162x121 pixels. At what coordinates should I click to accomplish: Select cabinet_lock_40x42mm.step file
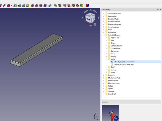[x=123, y=65]
